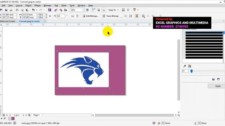Click the no-color X swatch in document palette
This screenshot has height=126, width=225.
pyautogui.click(x=10, y=118)
